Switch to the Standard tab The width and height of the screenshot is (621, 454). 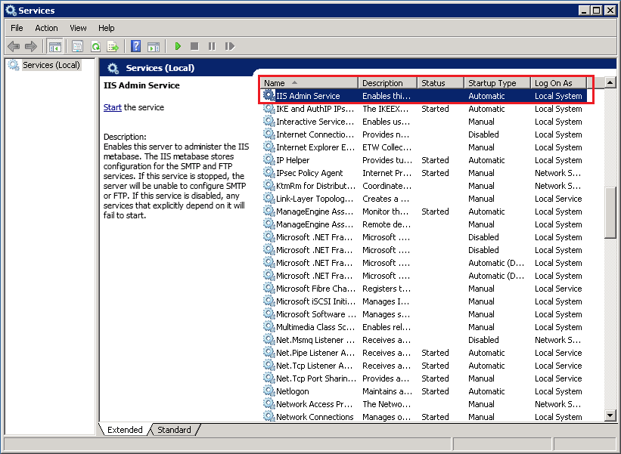[x=173, y=429]
